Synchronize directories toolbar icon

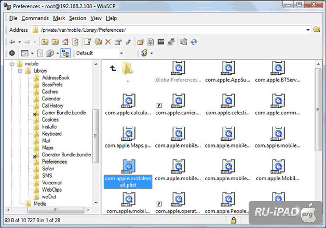[x=183, y=42]
